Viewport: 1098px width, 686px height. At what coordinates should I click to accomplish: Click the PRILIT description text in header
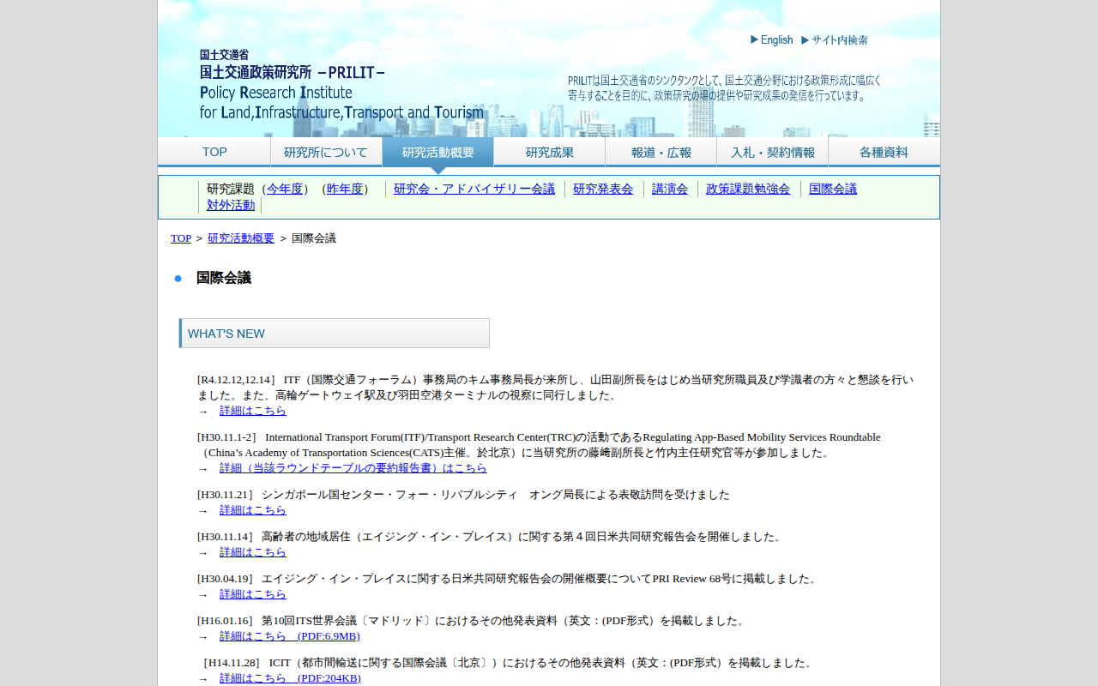pos(725,88)
